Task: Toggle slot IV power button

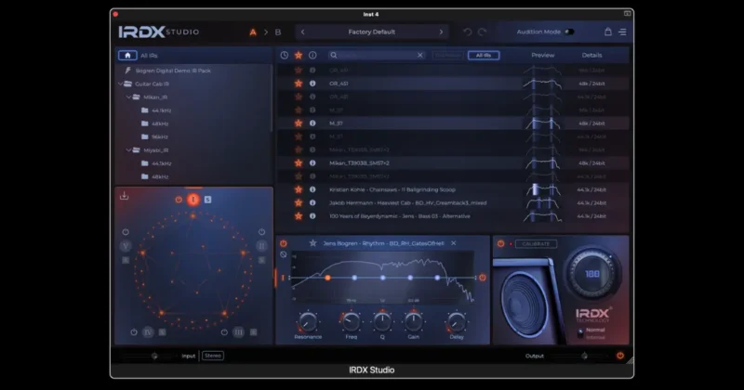Action: pos(134,332)
